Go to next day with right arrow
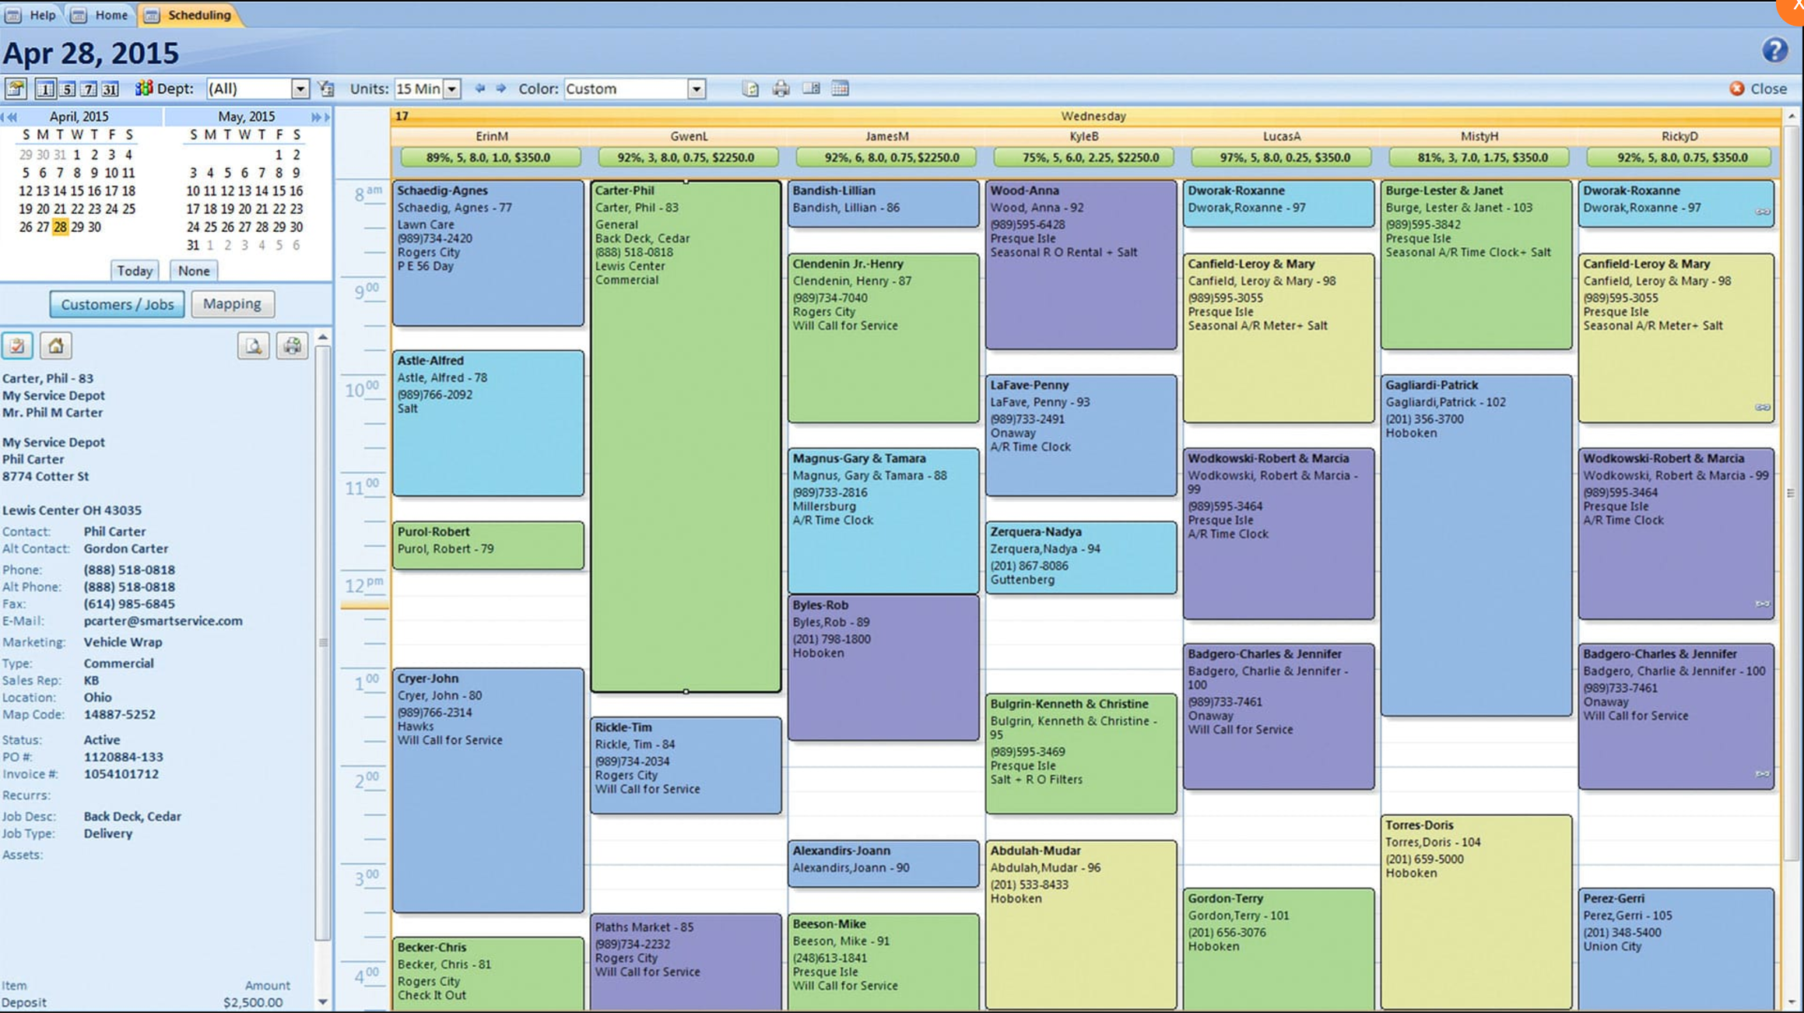The width and height of the screenshot is (1804, 1013). 501,89
